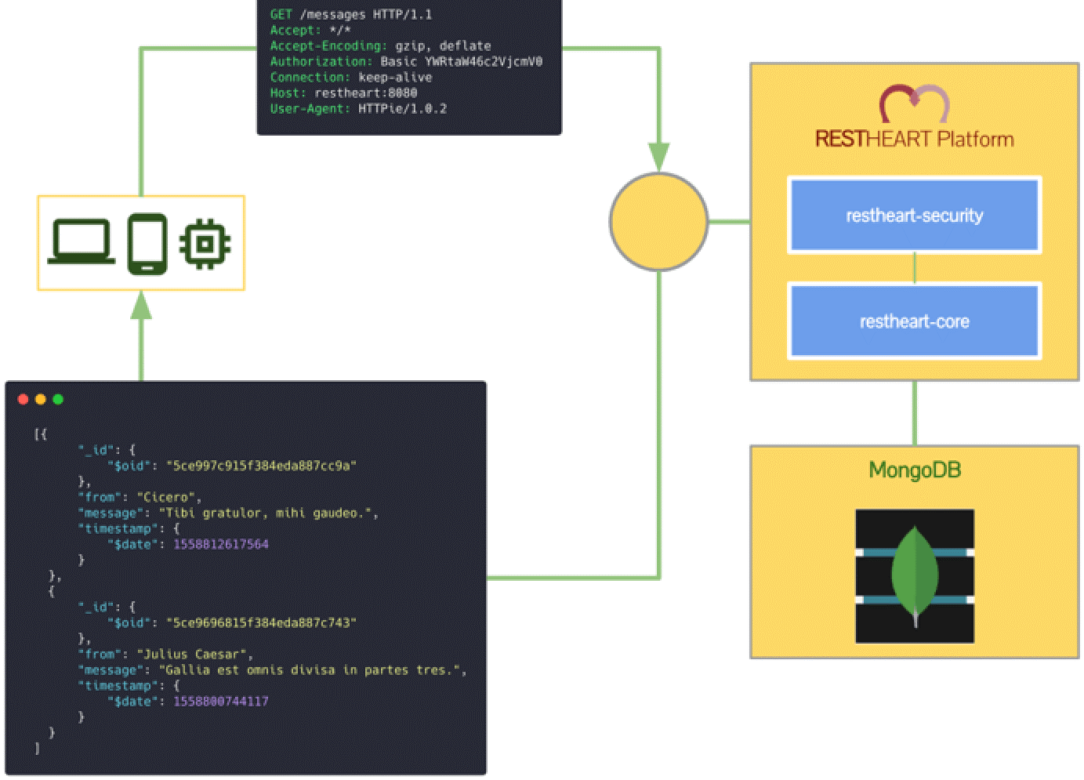
Task: Click the $oid value ending 7c743
Action: [x=261, y=623]
